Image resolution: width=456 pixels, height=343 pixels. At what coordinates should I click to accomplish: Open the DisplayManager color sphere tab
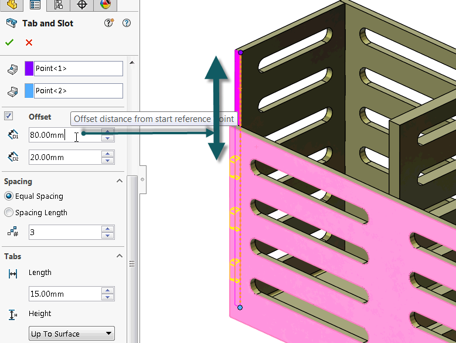coord(106,5)
